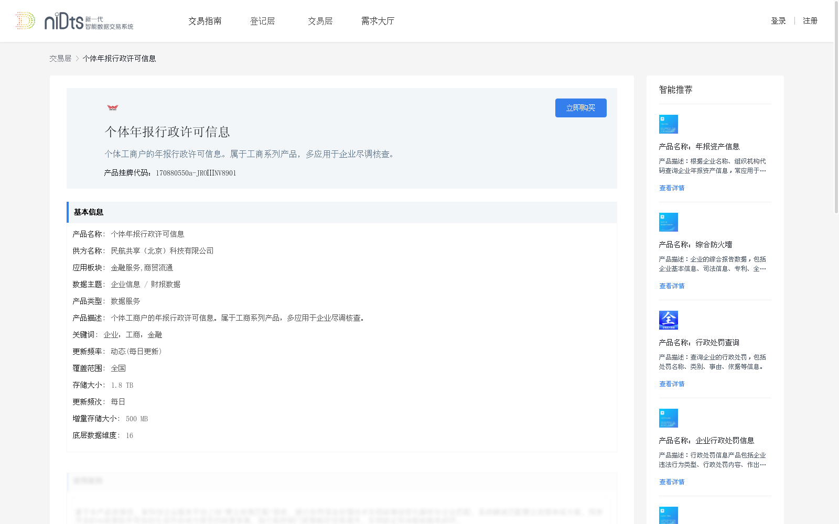
Task: Click 产品名称: 企业行政处罚信息 title
Action: (x=707, y=441)
